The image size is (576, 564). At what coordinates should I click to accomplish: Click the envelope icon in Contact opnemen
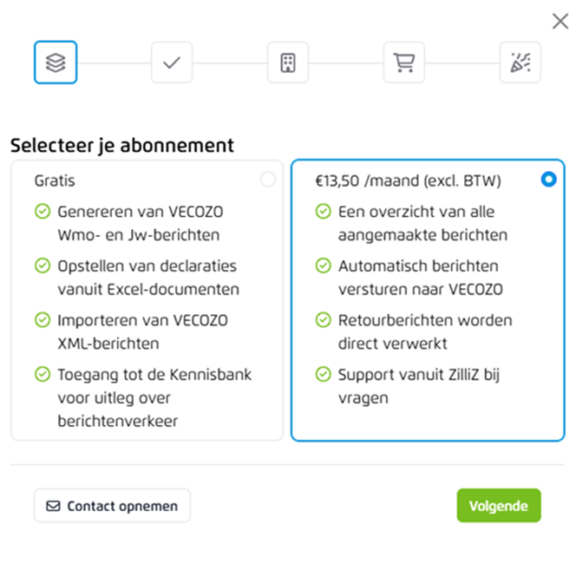point(54,506)
